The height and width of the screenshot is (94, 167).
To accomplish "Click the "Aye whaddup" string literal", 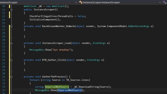I will pyautogui.click(x=61, y=50).
